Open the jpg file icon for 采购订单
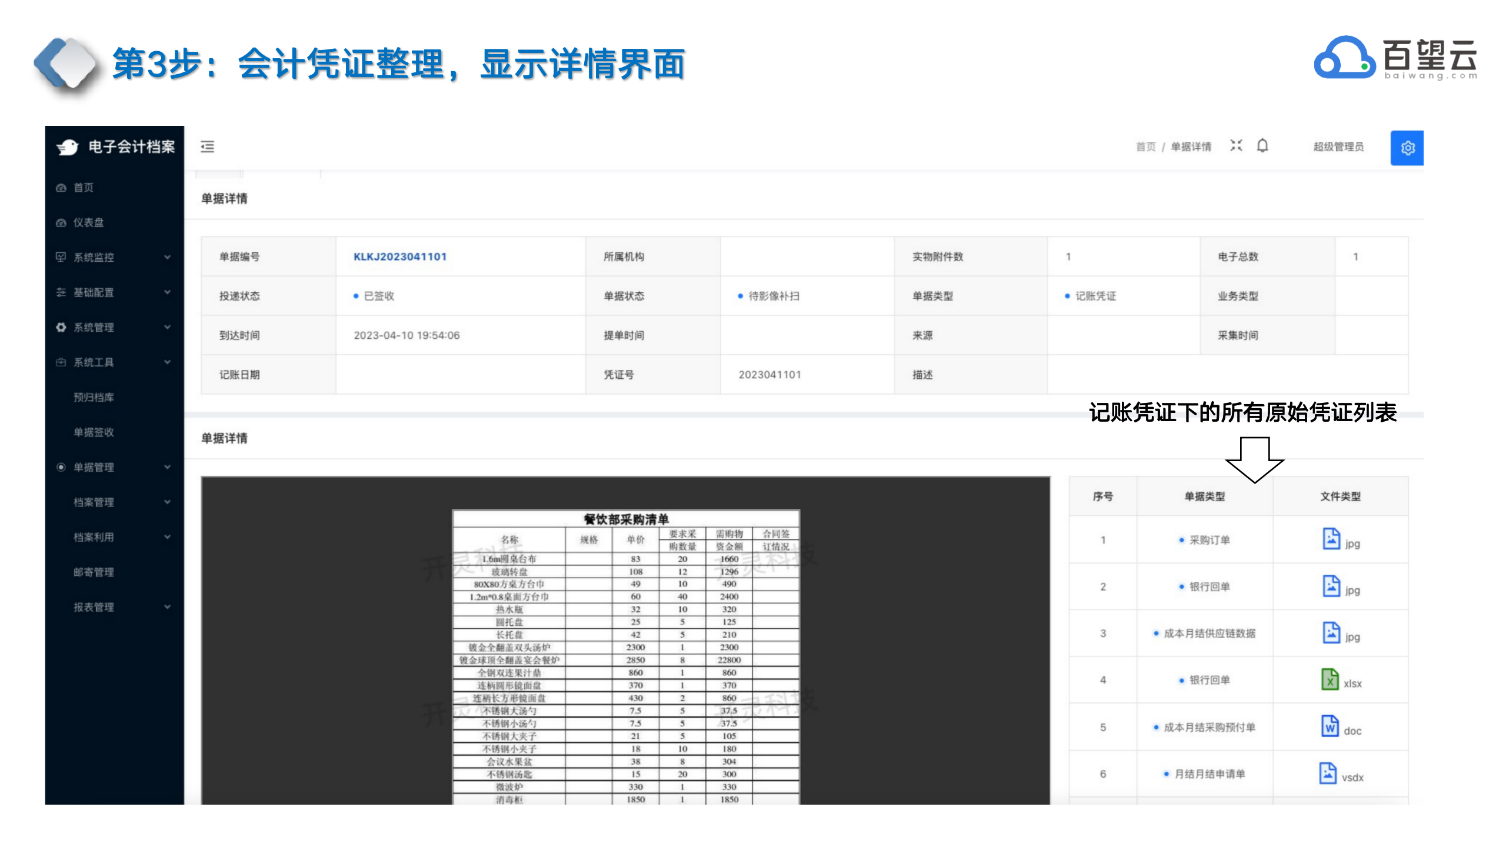The height and width of the screenshot is (847, 1506). pyautogui.click(x=1331, y=539)
